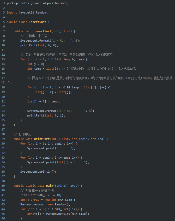Click 'printPart(list, 0, 0);' on line 10
Image resolution: width=175 pixels, height=221 pixels.
coord(39,45)
